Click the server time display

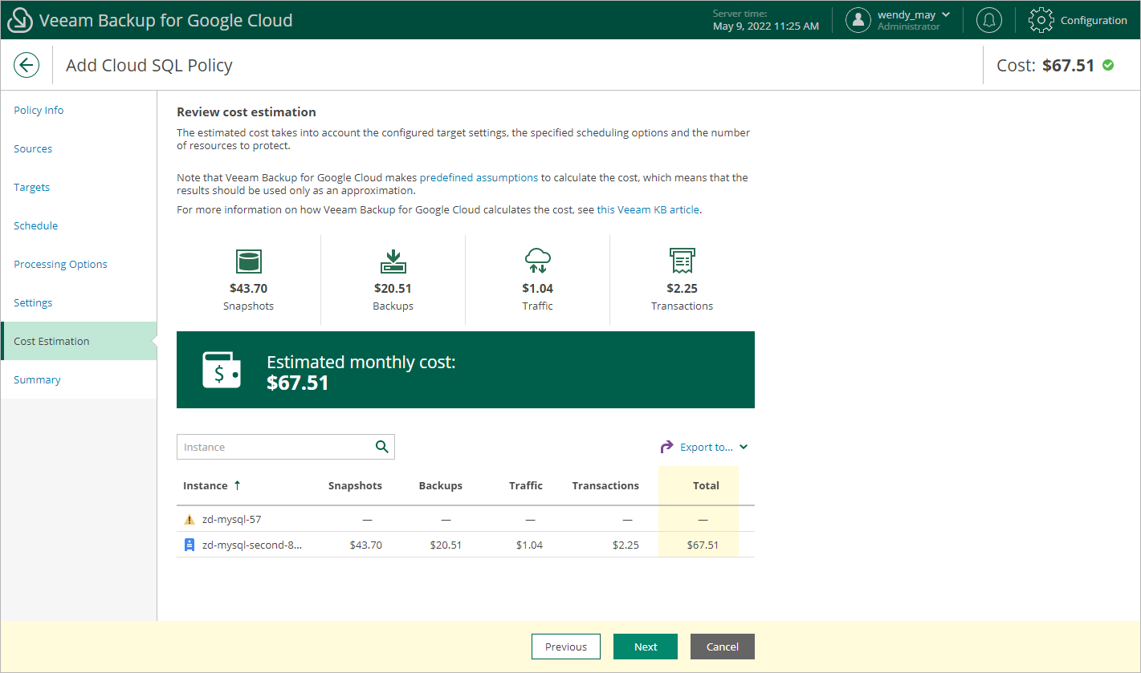coord(766,20)
